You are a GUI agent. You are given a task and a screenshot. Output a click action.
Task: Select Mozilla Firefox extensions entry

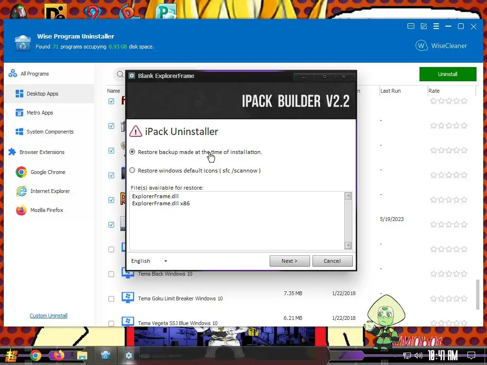coord(49,210)
